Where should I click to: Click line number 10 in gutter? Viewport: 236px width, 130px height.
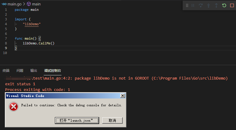pyautogui.click(x=5, y=53)
